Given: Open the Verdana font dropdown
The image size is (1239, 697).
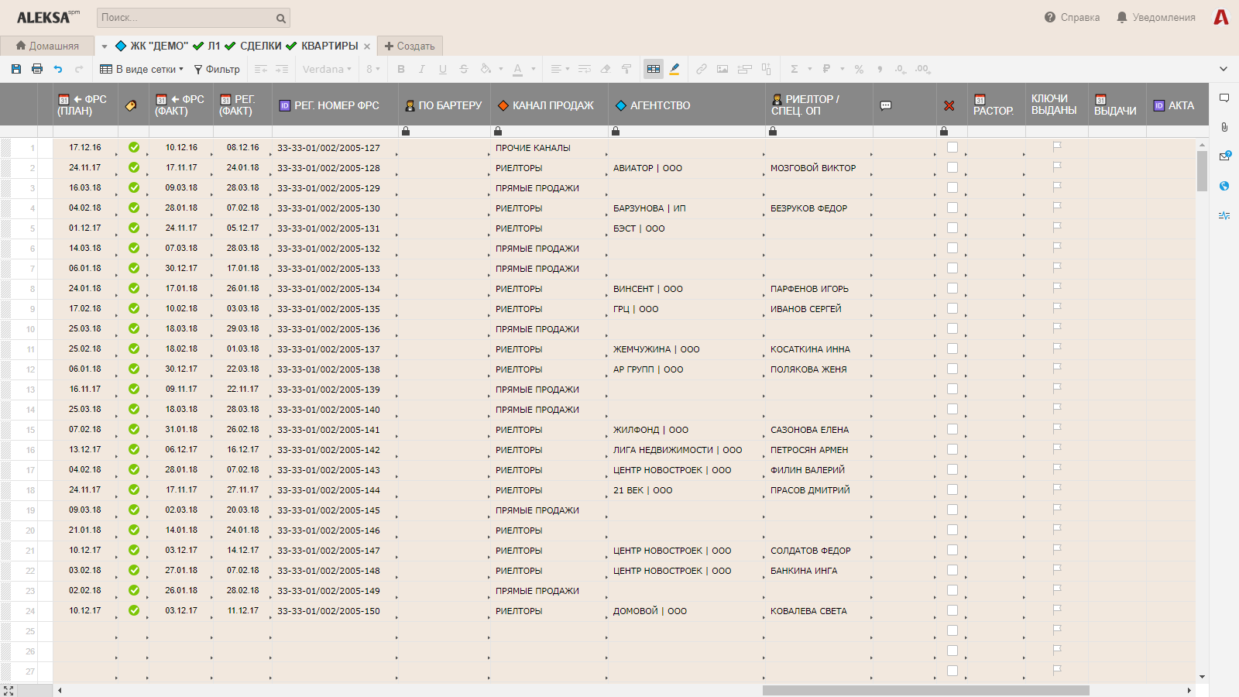Looking at the screenshot, I should (327, 69).
